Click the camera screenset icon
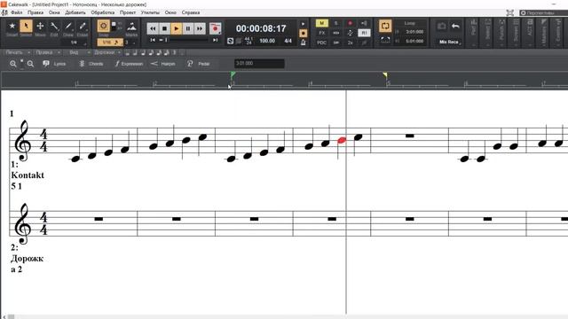 (x=442, y=26)
